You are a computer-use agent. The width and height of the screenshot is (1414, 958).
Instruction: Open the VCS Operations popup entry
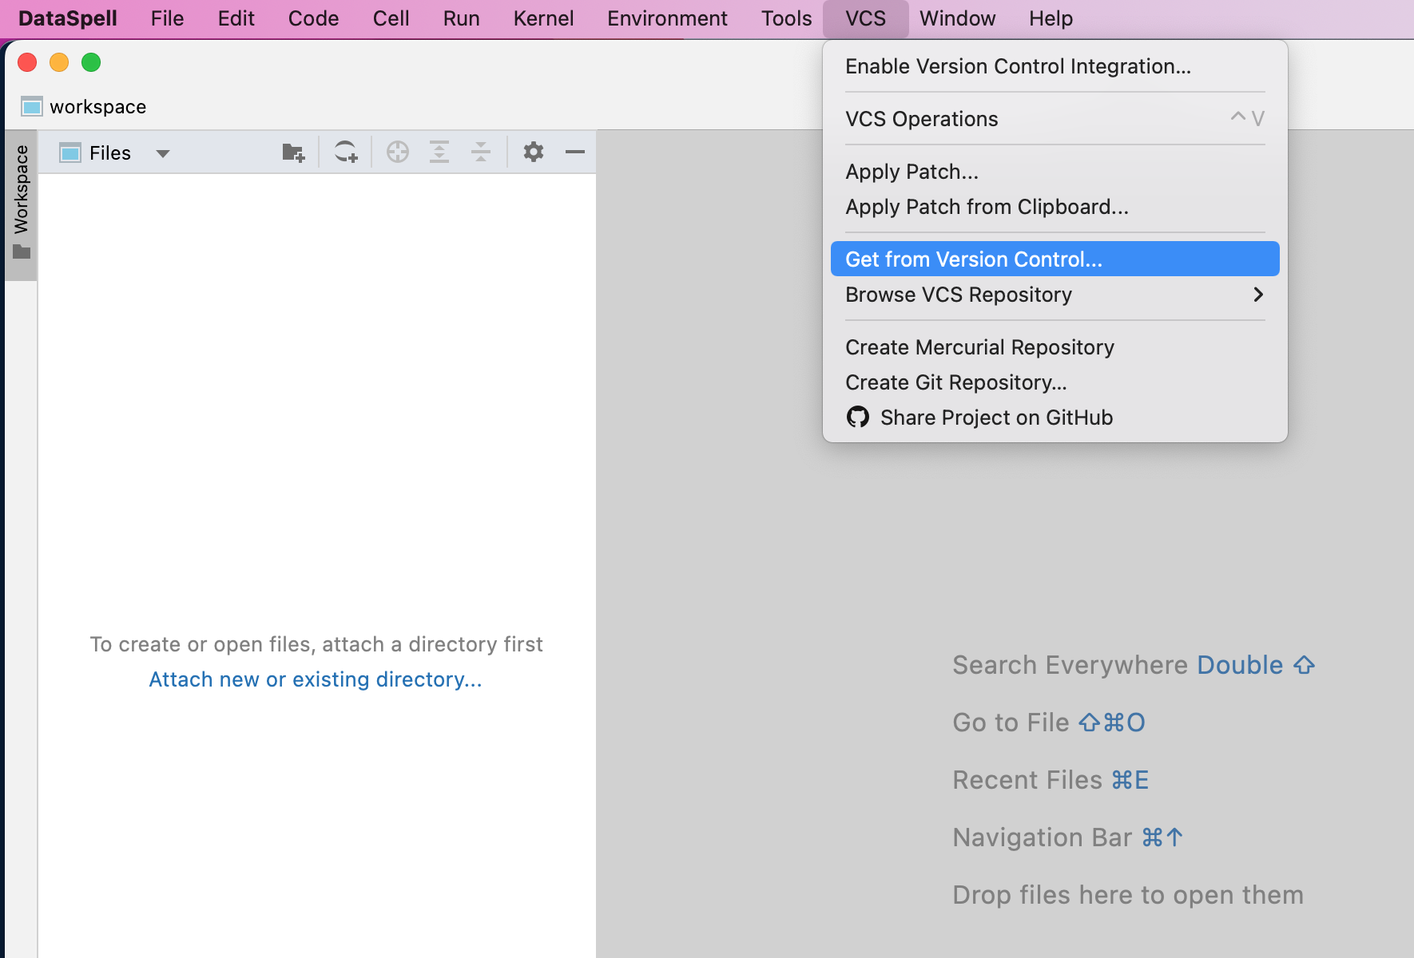tap(1055, 118)
